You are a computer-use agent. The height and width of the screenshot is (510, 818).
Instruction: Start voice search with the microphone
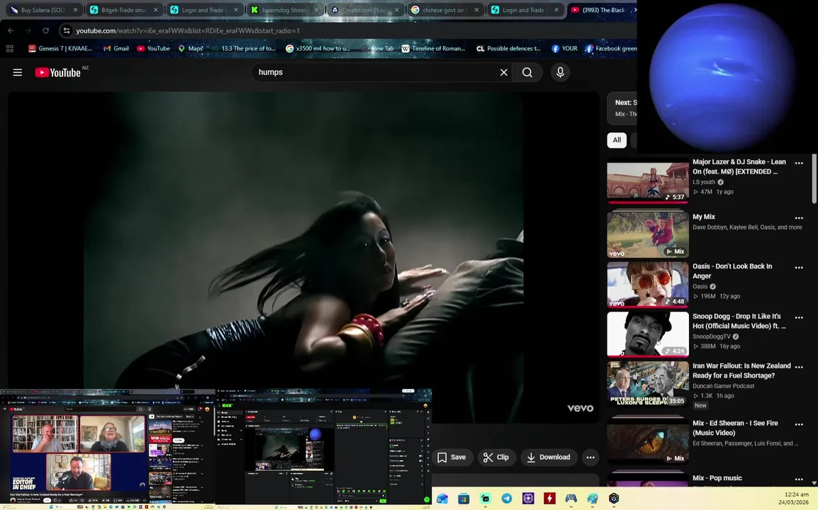560,72
